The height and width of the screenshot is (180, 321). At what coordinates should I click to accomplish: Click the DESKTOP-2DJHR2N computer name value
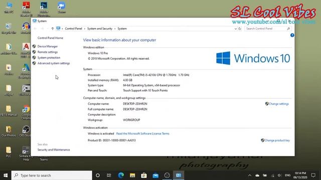point(135,104)
